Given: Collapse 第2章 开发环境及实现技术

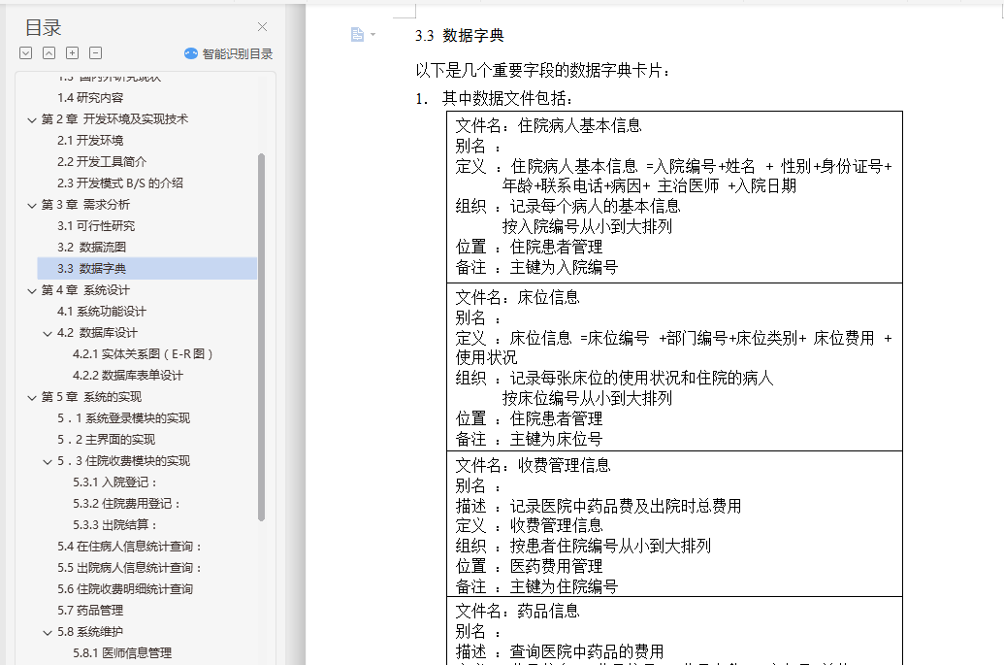Looking at the screenshot, I should coord(31,119).
